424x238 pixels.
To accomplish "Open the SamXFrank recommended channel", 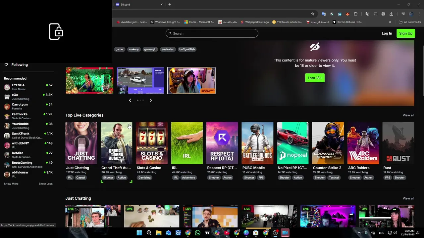I will tap(28, 136).
